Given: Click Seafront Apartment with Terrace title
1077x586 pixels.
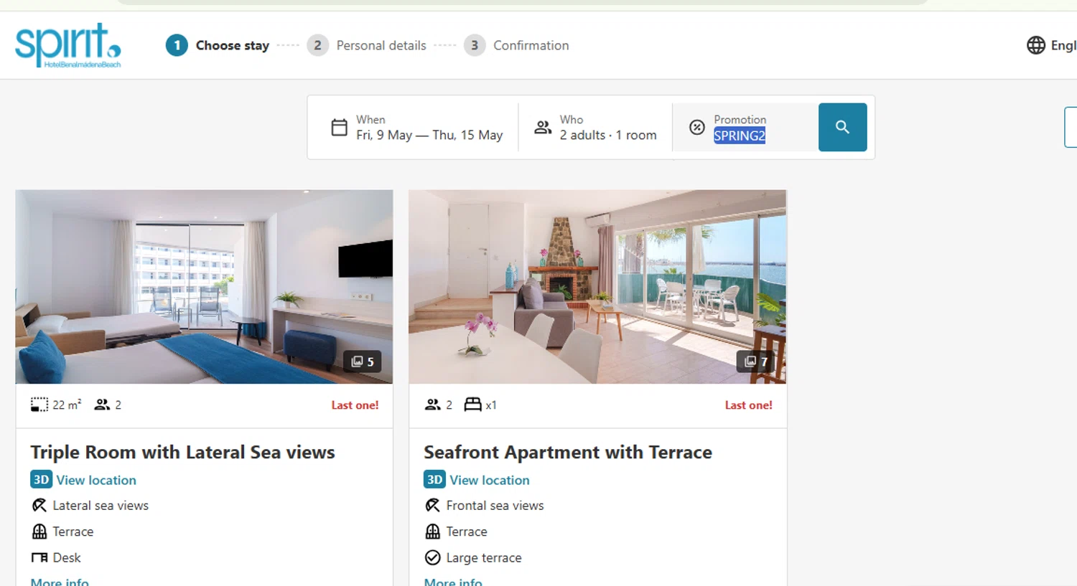Looking at the screenshot, I should pos(568,452).
